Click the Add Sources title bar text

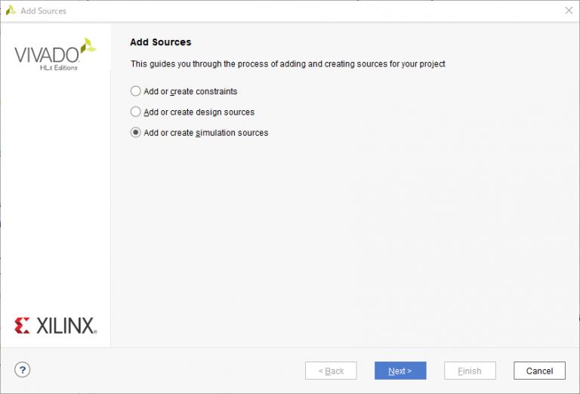pos(44,11)
